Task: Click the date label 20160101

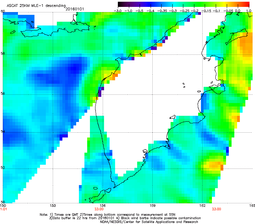Action: tap(75, 9)
